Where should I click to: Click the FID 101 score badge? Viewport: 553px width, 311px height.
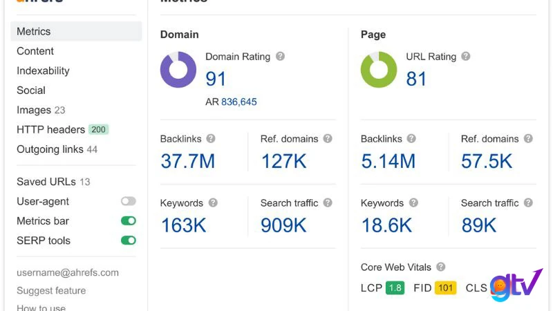pyautogui.click(x=445, y=288)
